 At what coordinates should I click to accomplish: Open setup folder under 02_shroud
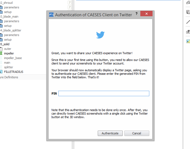(x=8, y=12)
